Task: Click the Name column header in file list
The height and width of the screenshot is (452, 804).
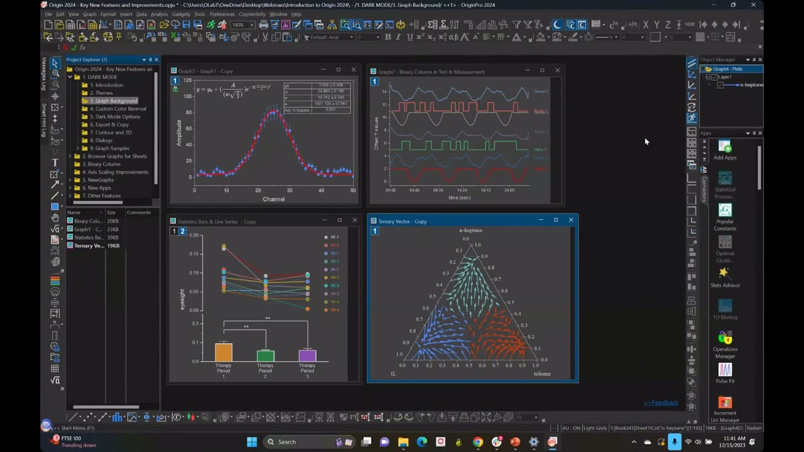Action: tap(85, 212)
